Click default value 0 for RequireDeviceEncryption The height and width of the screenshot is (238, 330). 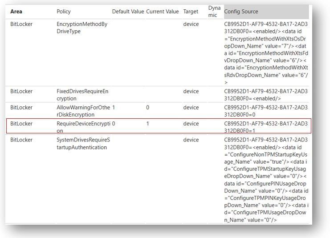[x=114, y=123]
